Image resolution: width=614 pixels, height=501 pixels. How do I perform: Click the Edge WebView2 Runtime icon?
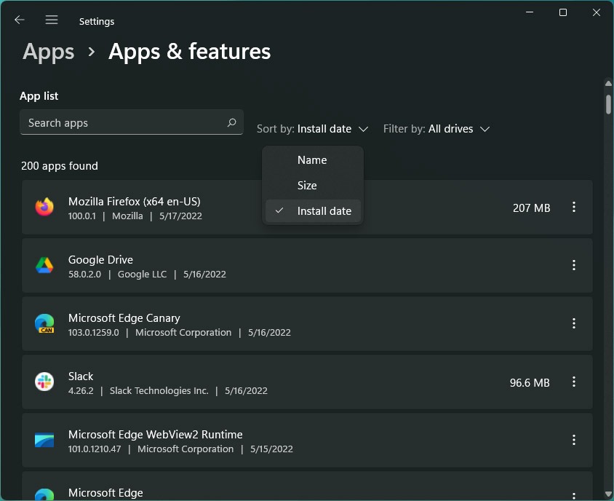click(x=44, y=441)
